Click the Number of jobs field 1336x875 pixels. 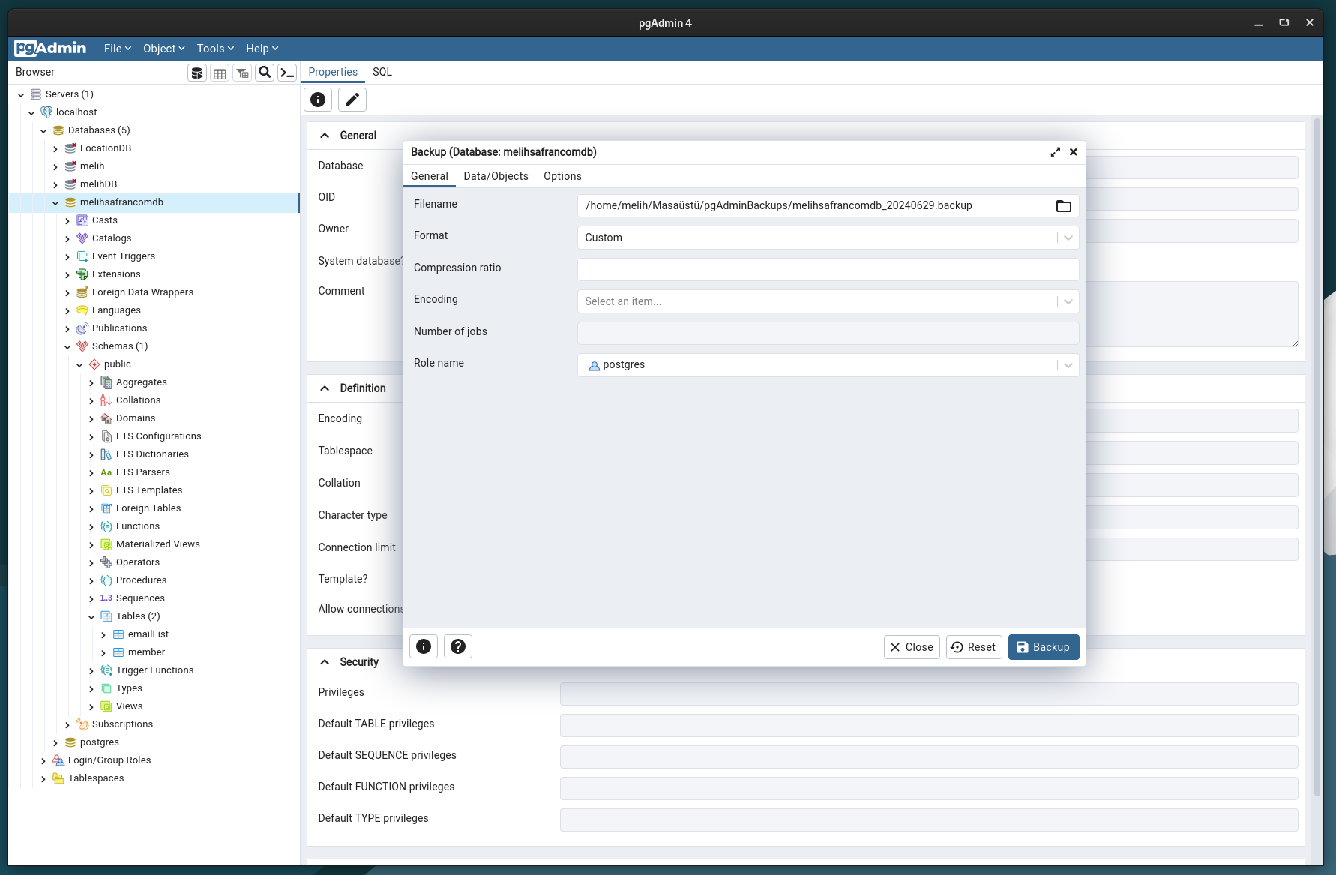[x=828, y=333]
